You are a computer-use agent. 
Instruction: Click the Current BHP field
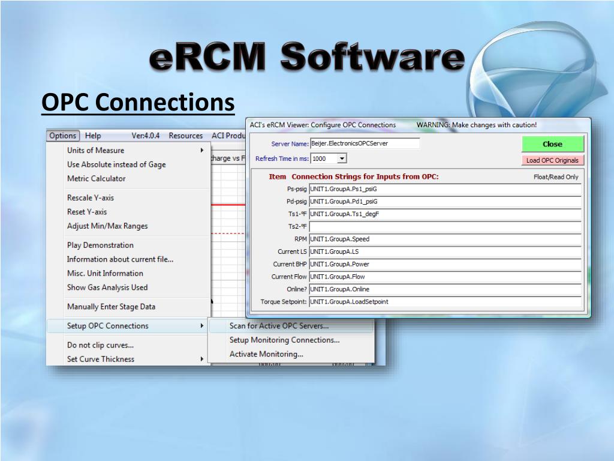446,264
